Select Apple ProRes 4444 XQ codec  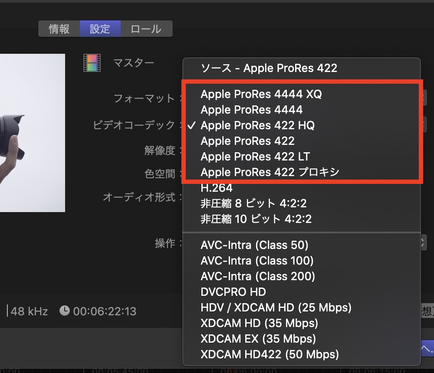(302, 94)
